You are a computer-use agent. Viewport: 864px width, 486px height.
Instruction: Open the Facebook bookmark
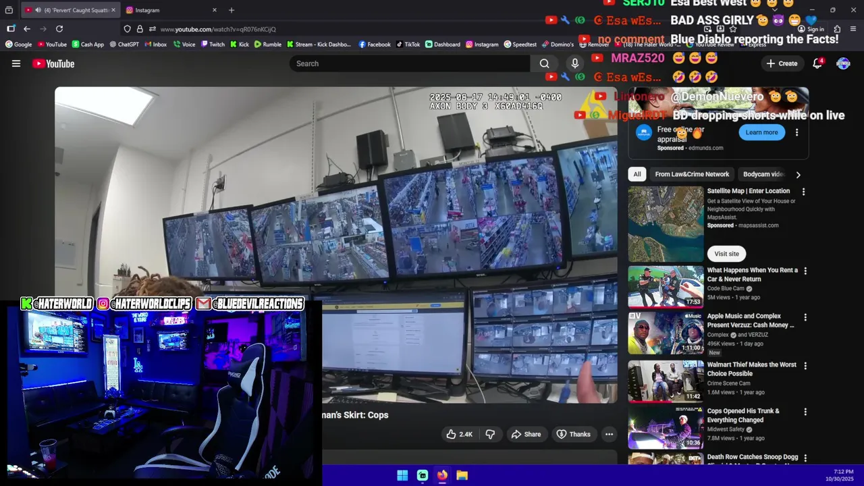click(x=375, y=45)
